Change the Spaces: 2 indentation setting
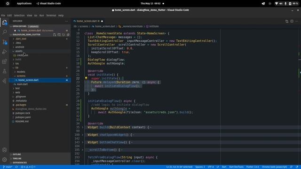 (x=200, y=167)
